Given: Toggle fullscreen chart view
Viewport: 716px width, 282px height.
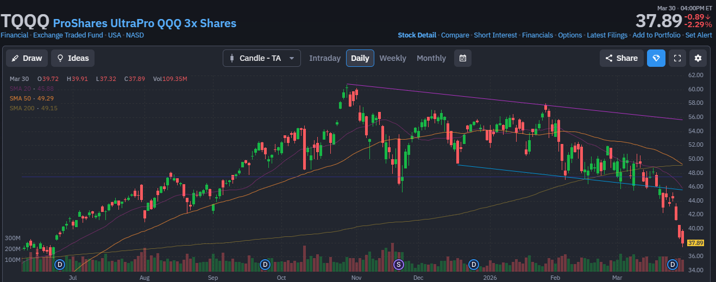Looking at the screenshot, I should pos(677,58).
